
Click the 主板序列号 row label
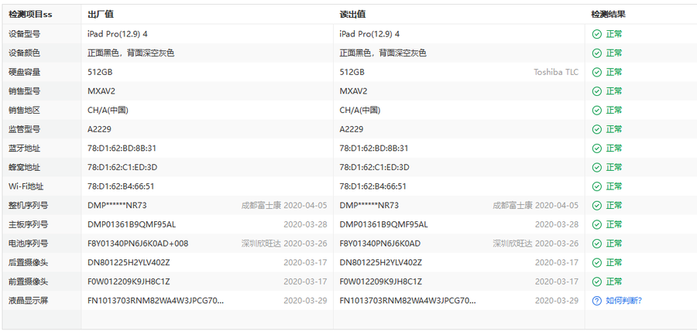pyautogui.click(x=29, y=224)
